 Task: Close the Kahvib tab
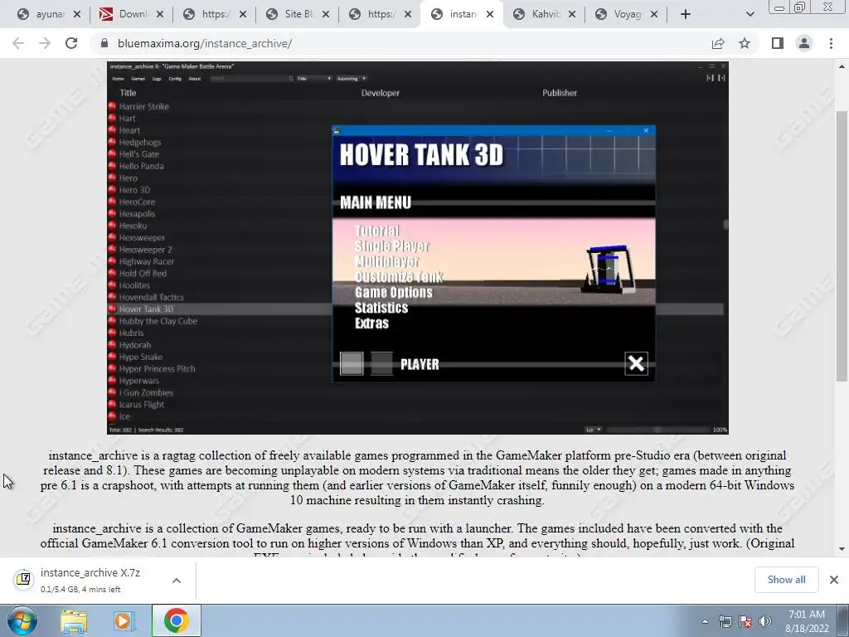click(572, 15)
